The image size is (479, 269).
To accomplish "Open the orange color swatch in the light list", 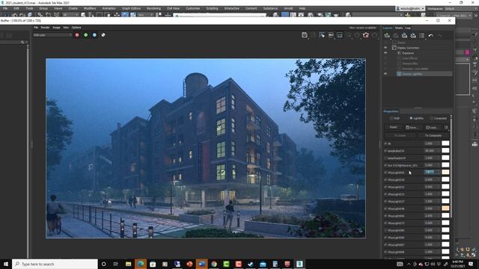I will pos(445,208).
